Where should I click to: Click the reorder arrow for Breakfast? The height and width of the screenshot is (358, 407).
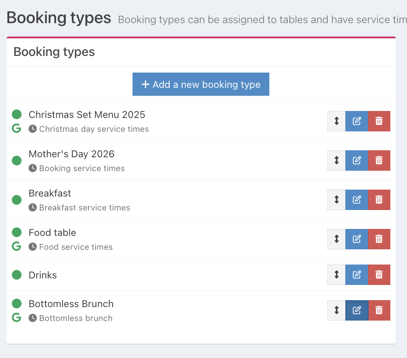pyautogui.click(x=337, y=200)
